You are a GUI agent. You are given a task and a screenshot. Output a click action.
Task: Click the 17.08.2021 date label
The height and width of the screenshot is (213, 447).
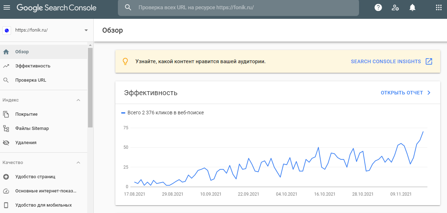pyautogui.click(x=134, y=194)
